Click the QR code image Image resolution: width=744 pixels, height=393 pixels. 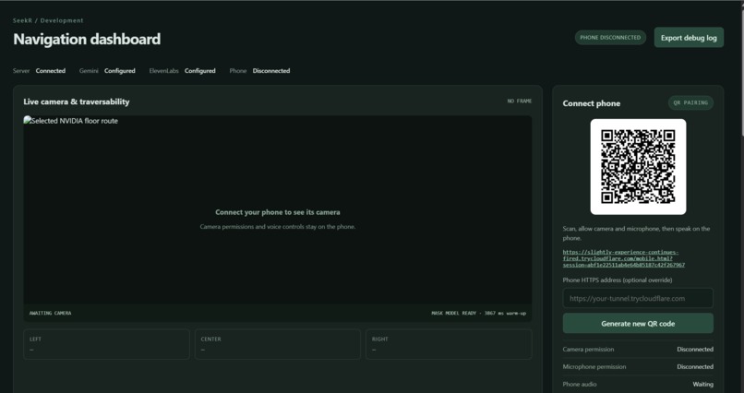coord(638,166)
